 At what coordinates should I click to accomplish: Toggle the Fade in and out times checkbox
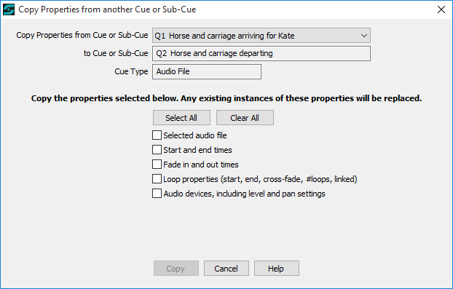point(157,165)
